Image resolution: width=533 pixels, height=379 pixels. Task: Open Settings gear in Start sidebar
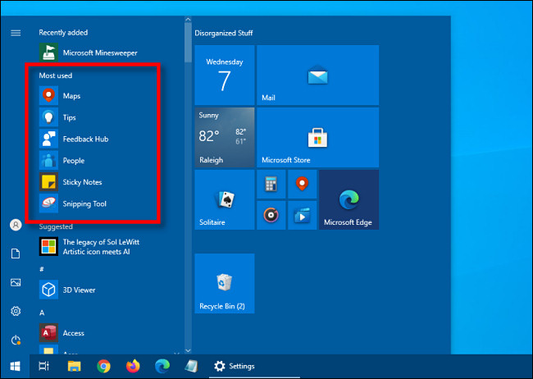[x=16, y=311]
